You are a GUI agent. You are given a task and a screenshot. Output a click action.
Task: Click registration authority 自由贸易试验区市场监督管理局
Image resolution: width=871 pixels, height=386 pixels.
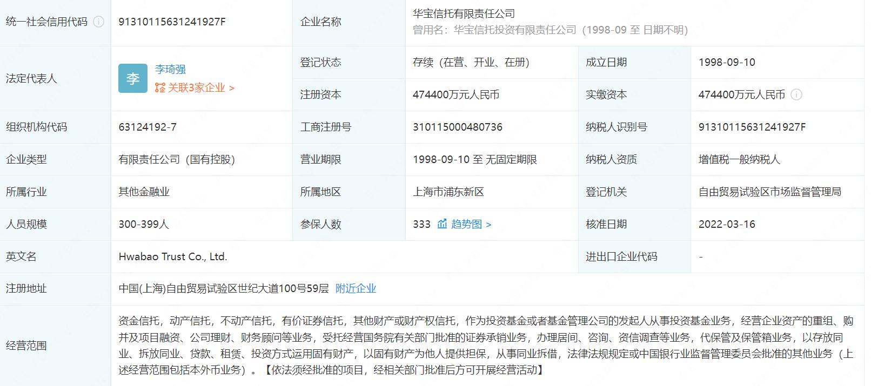point(770,192)
